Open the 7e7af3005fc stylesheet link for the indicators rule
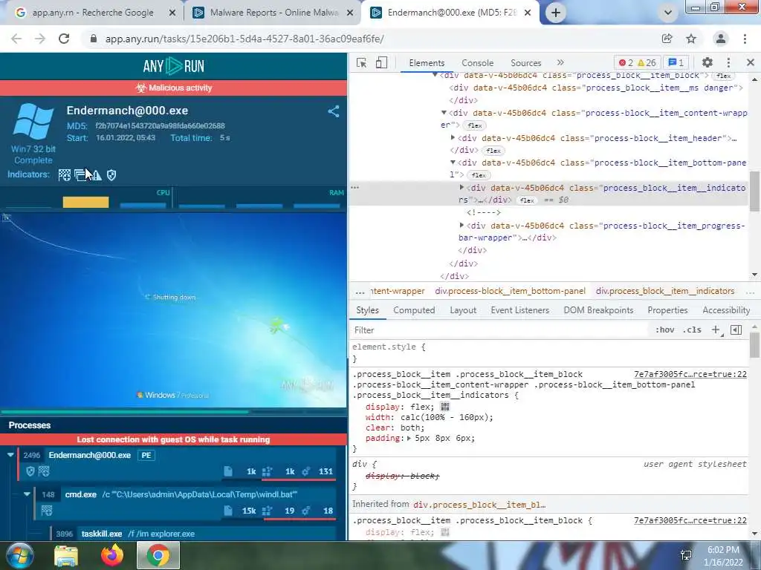Screen dimensions: 761x570 (x=690, y=374)
